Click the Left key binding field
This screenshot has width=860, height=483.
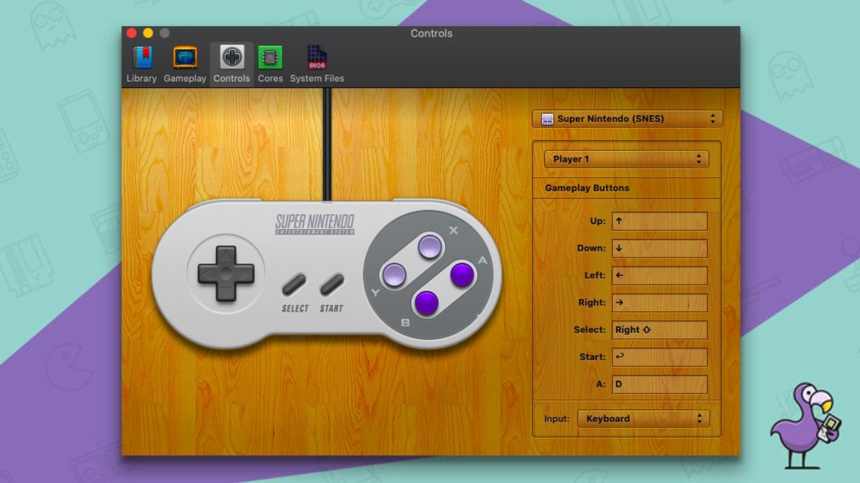pyautogui.click(x=660, y=276)
